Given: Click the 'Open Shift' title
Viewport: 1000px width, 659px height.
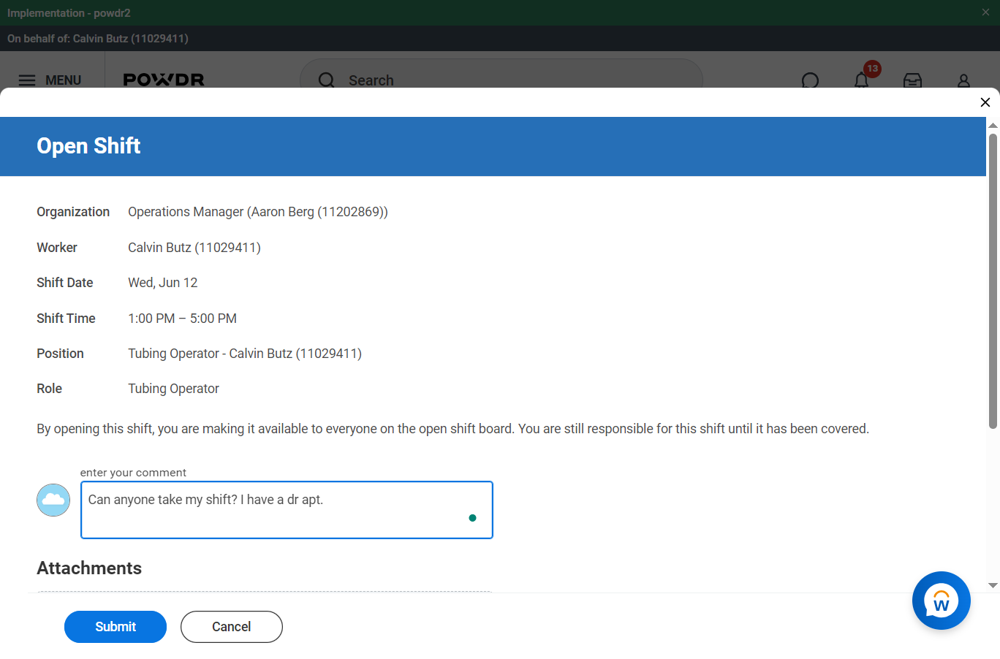Looking at the screenshot, I should click(x=88, y=146).
